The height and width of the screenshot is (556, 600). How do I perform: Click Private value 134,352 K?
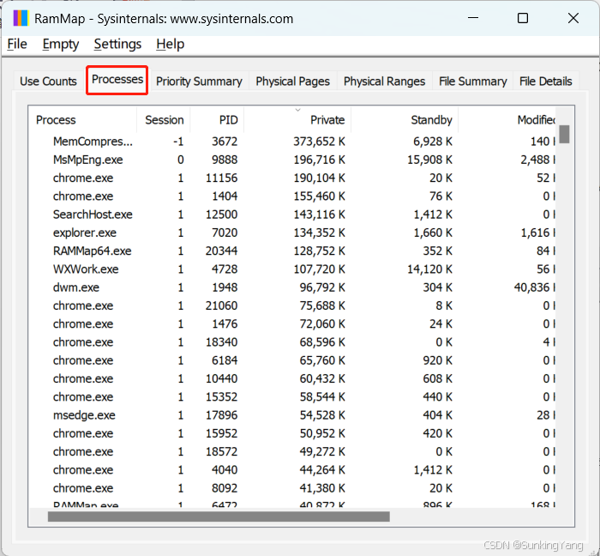pyautogui.click(x=319, y=233)
